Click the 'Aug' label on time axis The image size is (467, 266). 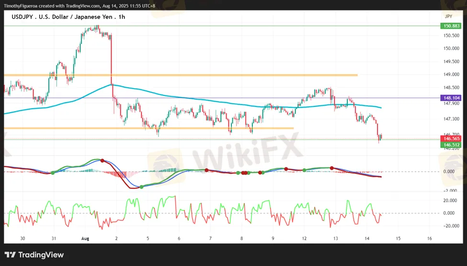click(85, 238)
